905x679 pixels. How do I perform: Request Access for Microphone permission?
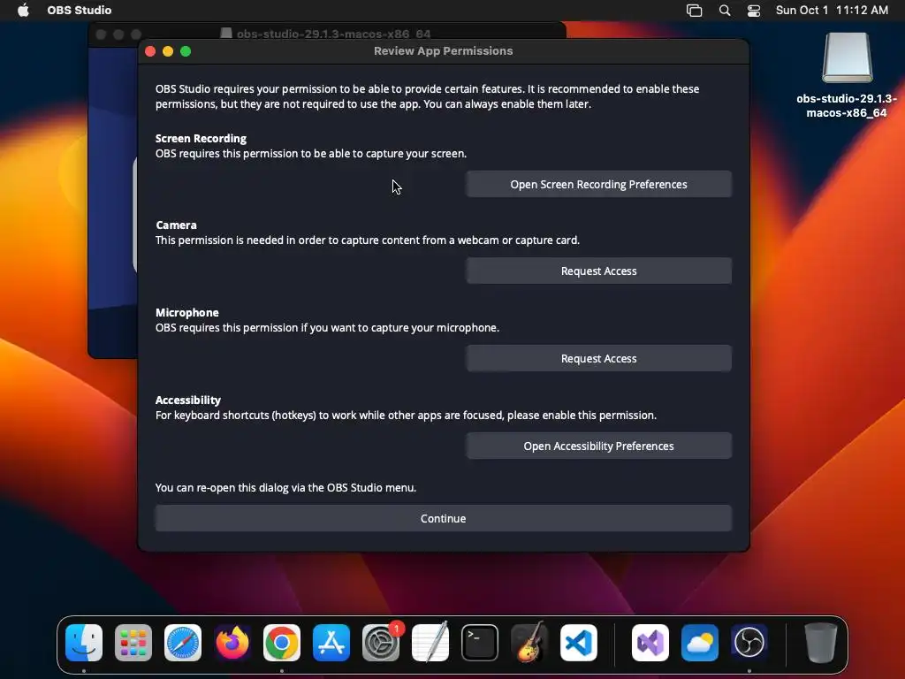tap(598, 359)
